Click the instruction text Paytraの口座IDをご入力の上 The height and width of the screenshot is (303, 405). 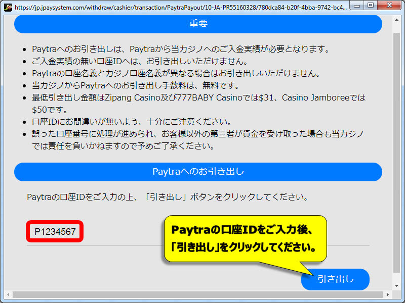tap(168, 197)
